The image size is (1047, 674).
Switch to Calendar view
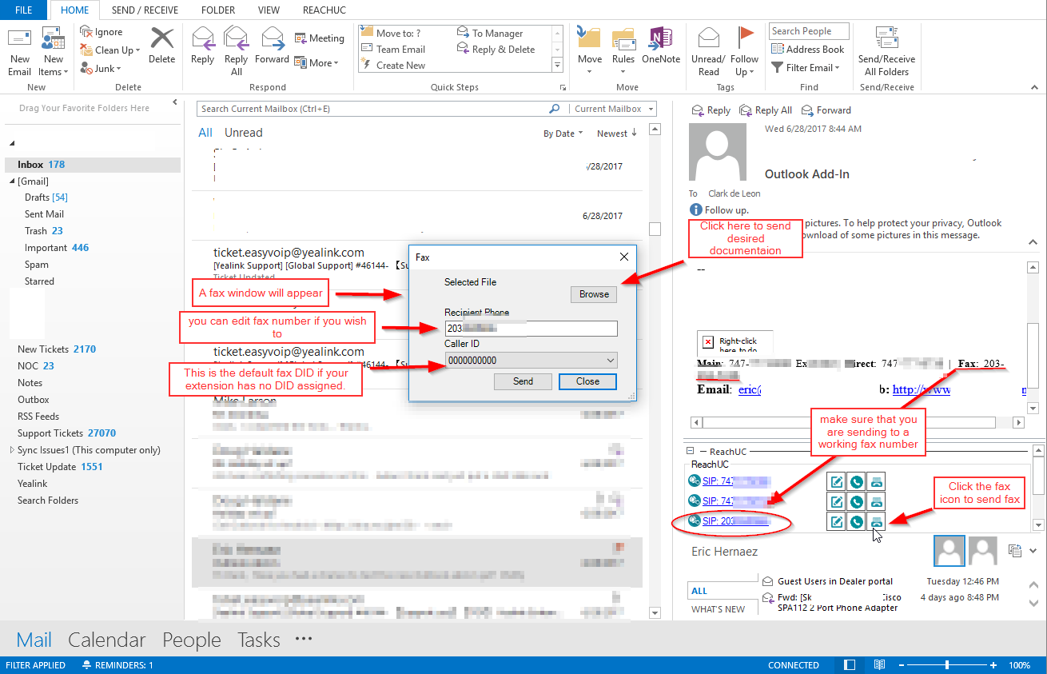coord(107,640)
